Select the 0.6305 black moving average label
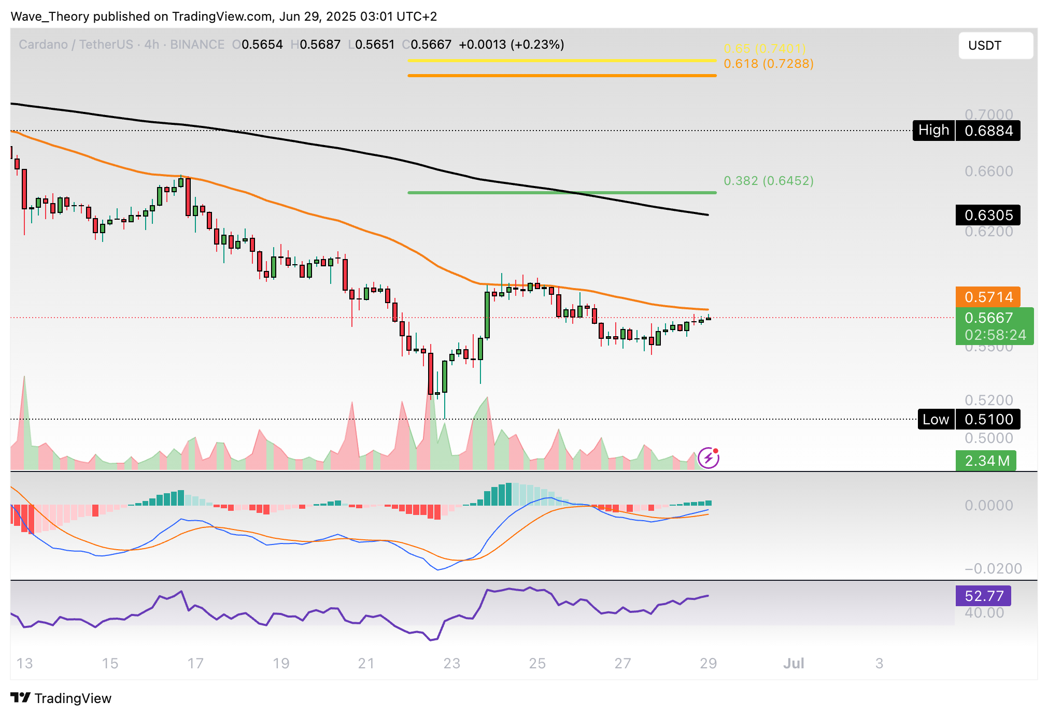 click(988, 215)
